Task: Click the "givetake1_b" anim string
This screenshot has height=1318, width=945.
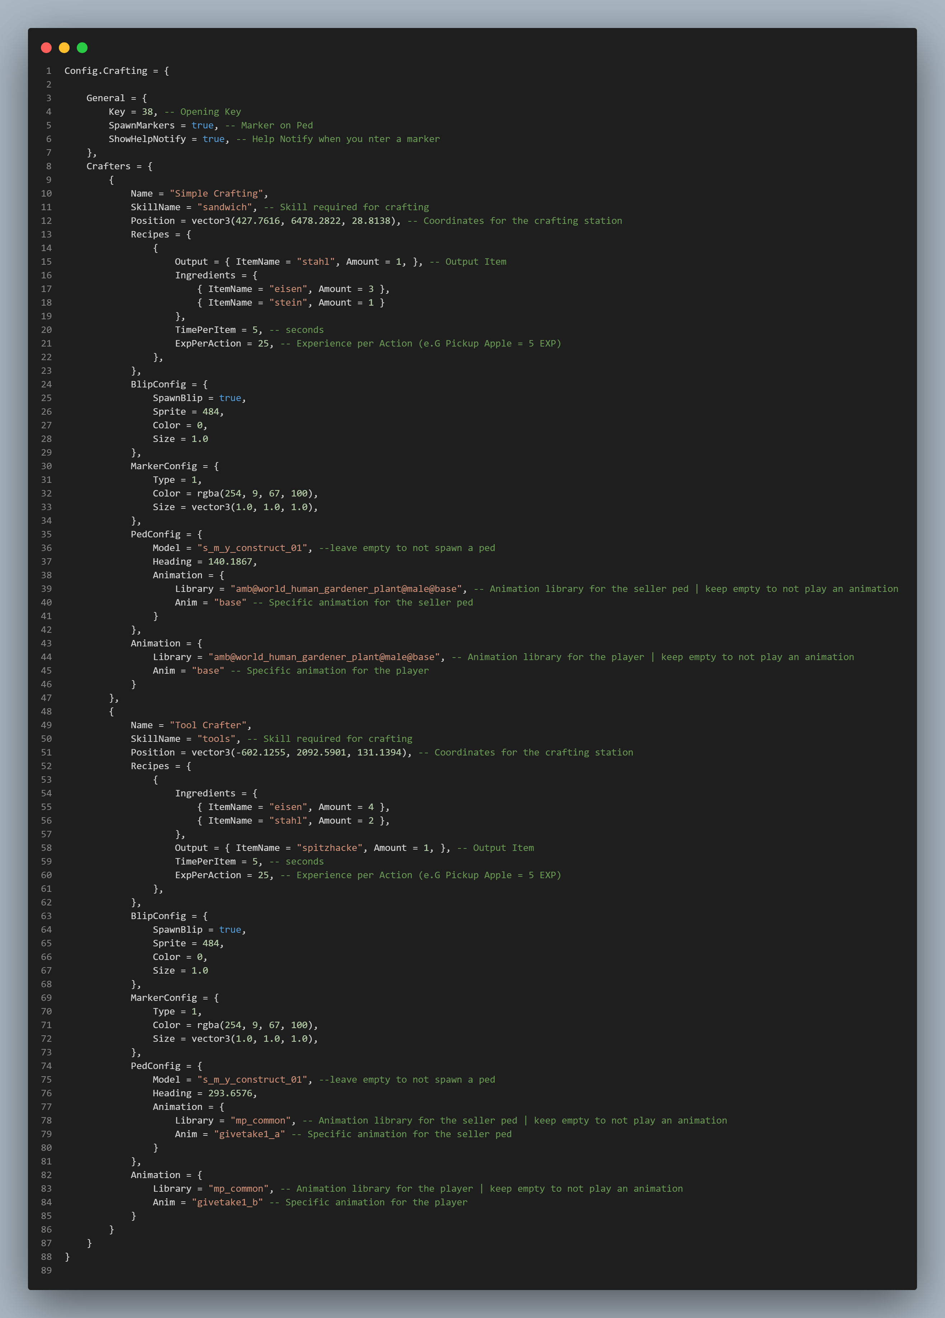Action: [227, 1202]
